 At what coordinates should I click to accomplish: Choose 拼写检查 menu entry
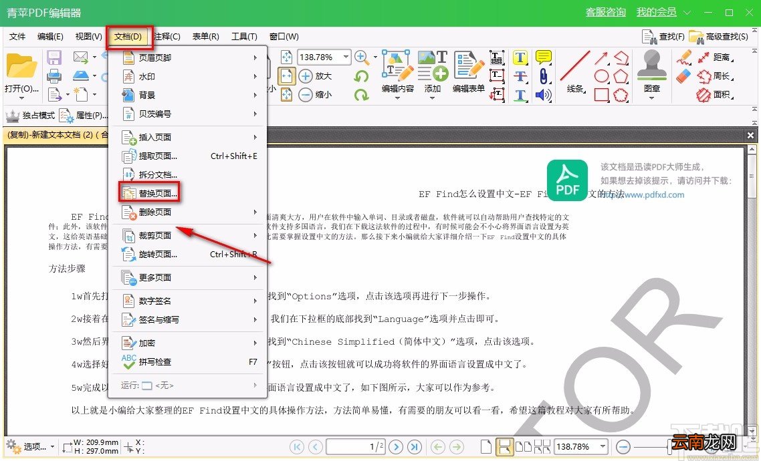[x=189, y=361]
